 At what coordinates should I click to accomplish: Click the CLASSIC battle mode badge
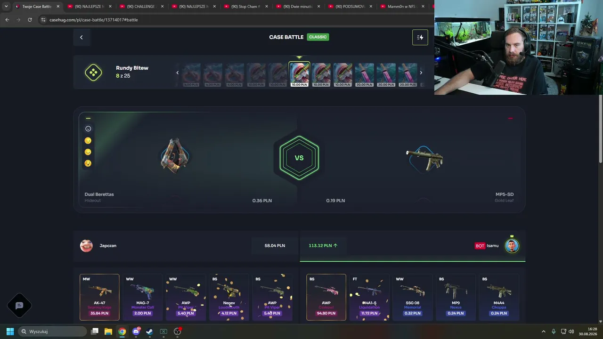pos(318,37)
